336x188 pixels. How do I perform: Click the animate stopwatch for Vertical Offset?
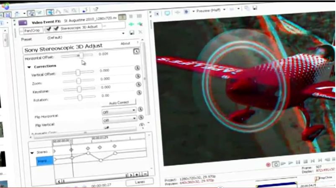coord(137,68)
